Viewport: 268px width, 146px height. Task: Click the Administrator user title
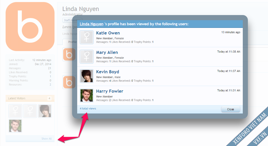tap(72, 14)
